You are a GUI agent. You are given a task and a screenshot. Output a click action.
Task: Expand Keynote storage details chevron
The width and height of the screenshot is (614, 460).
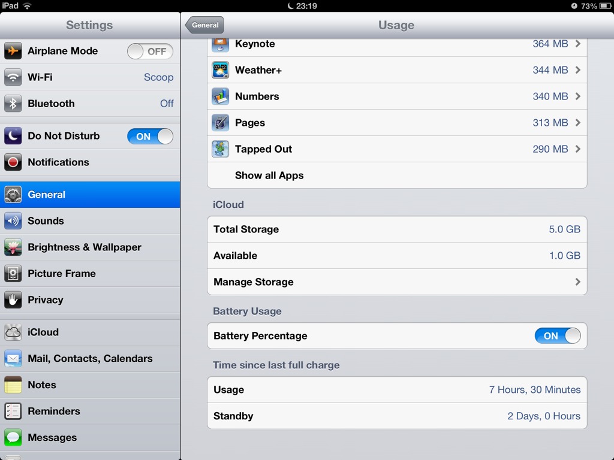click(x=578, y=44)
